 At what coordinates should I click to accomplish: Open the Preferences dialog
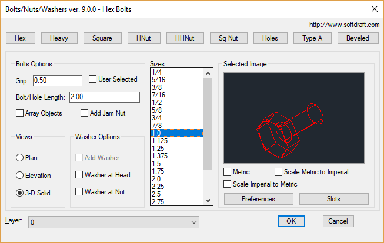click(258, 199)
